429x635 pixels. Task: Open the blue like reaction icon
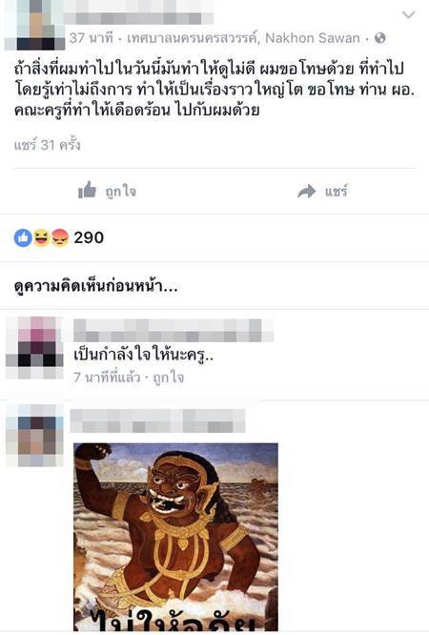click(23, 237)
